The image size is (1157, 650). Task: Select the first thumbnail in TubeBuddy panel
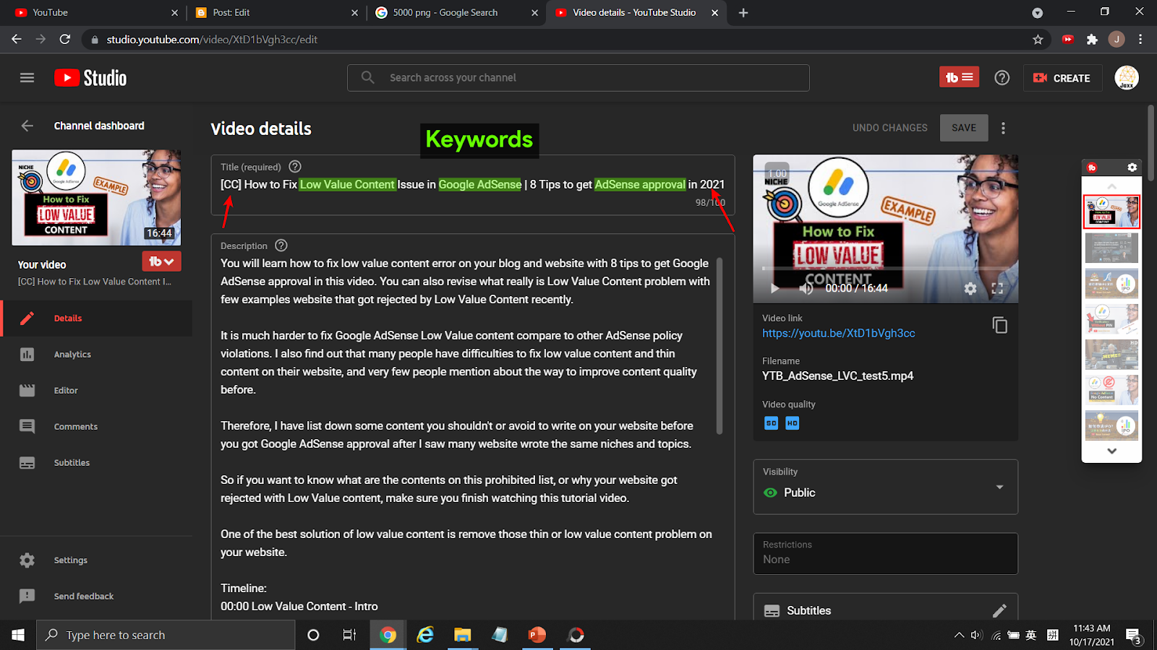(1111, 212)
